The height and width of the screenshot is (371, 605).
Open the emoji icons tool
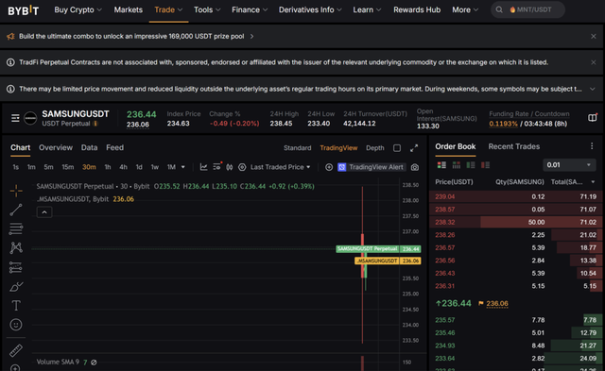pyautogui.click(x=16, y=325)
